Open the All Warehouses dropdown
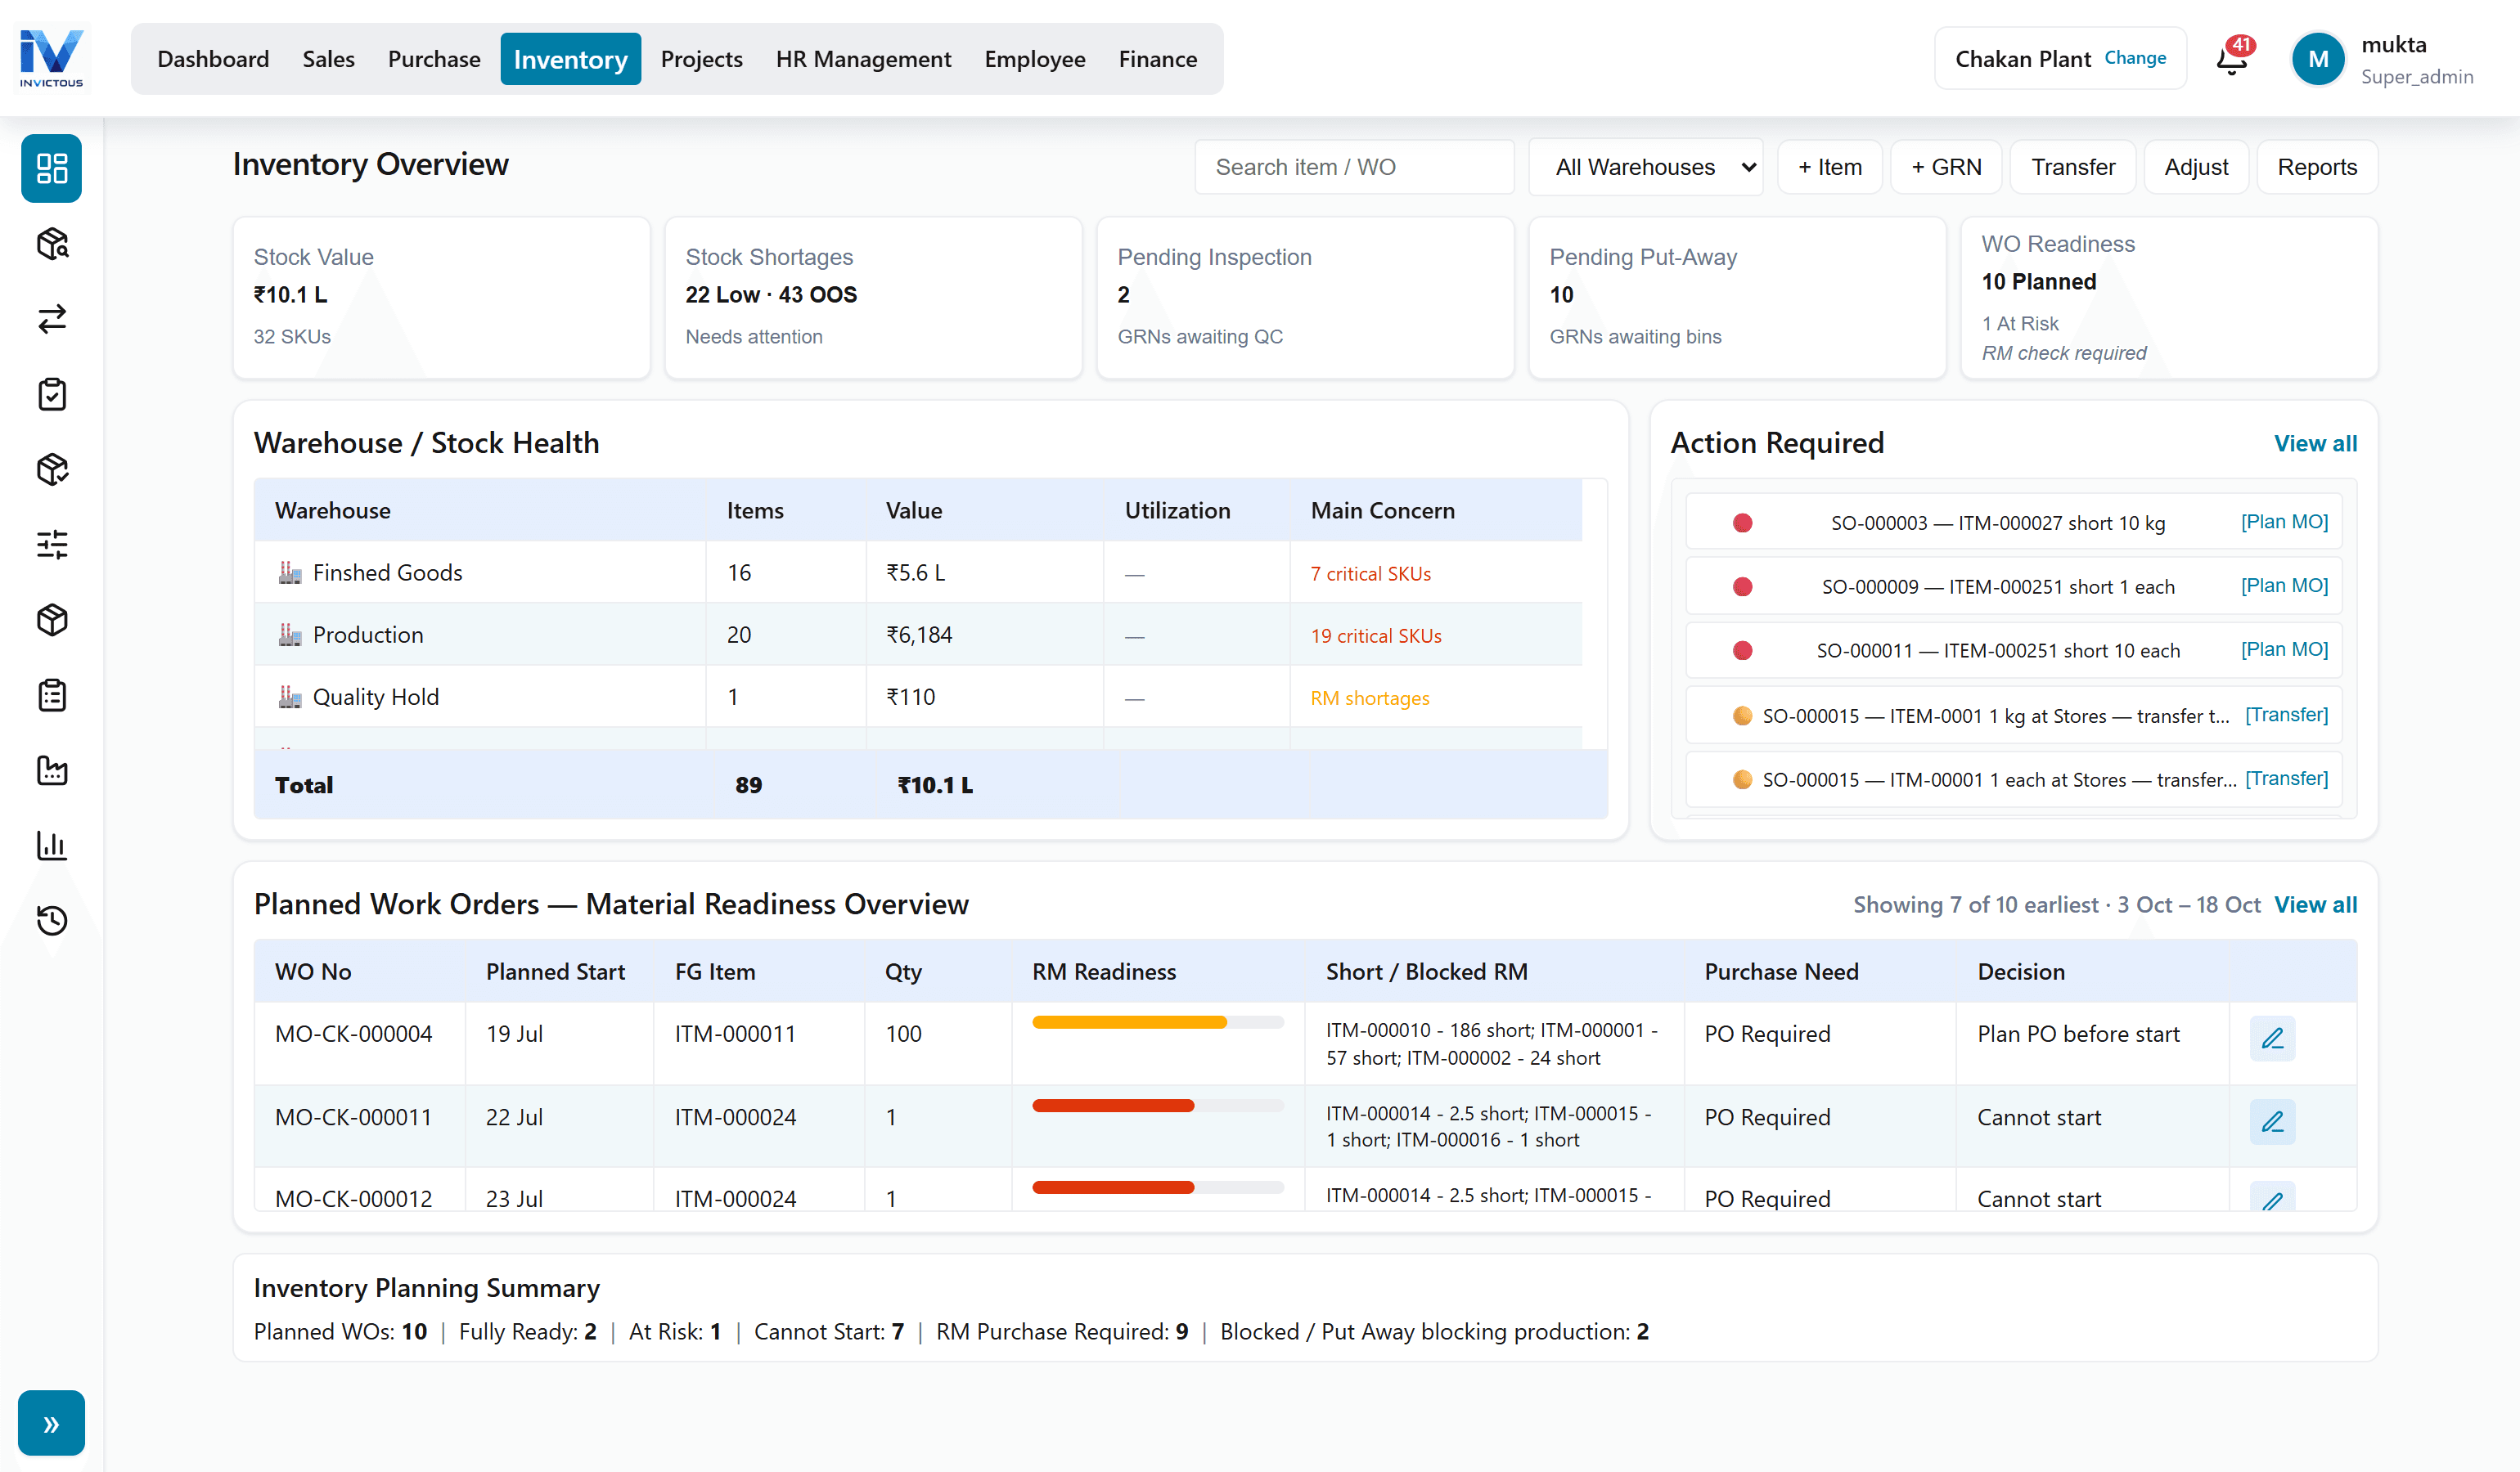 pyautogui.click(x=1645, y=167)
